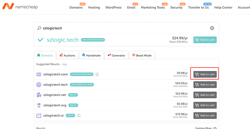Click the 30% OFF badge on szlogictech.net
250x129 pixels.
[x=73, y=95]
